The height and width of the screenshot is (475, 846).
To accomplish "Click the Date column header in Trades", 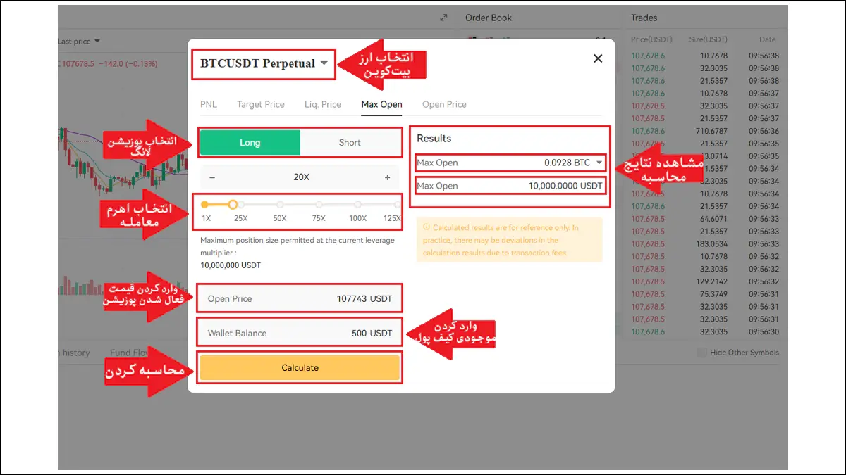I will click(x=768, y=39).
